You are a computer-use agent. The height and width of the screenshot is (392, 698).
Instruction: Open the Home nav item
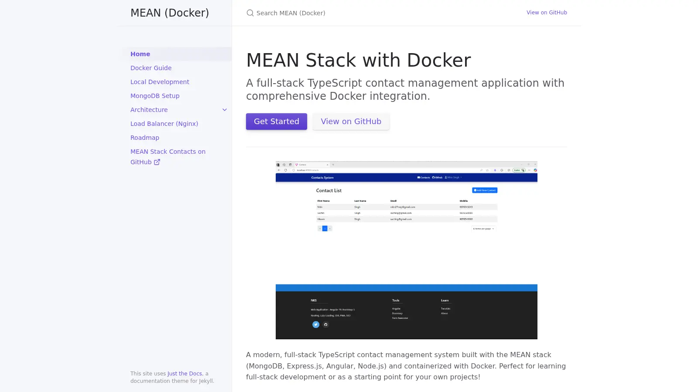(x=177, y=54)
